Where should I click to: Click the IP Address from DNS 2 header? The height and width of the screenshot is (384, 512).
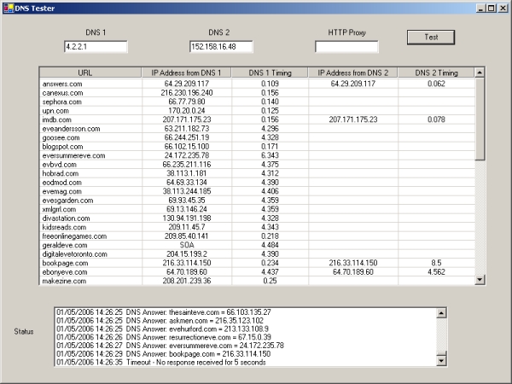353,73
